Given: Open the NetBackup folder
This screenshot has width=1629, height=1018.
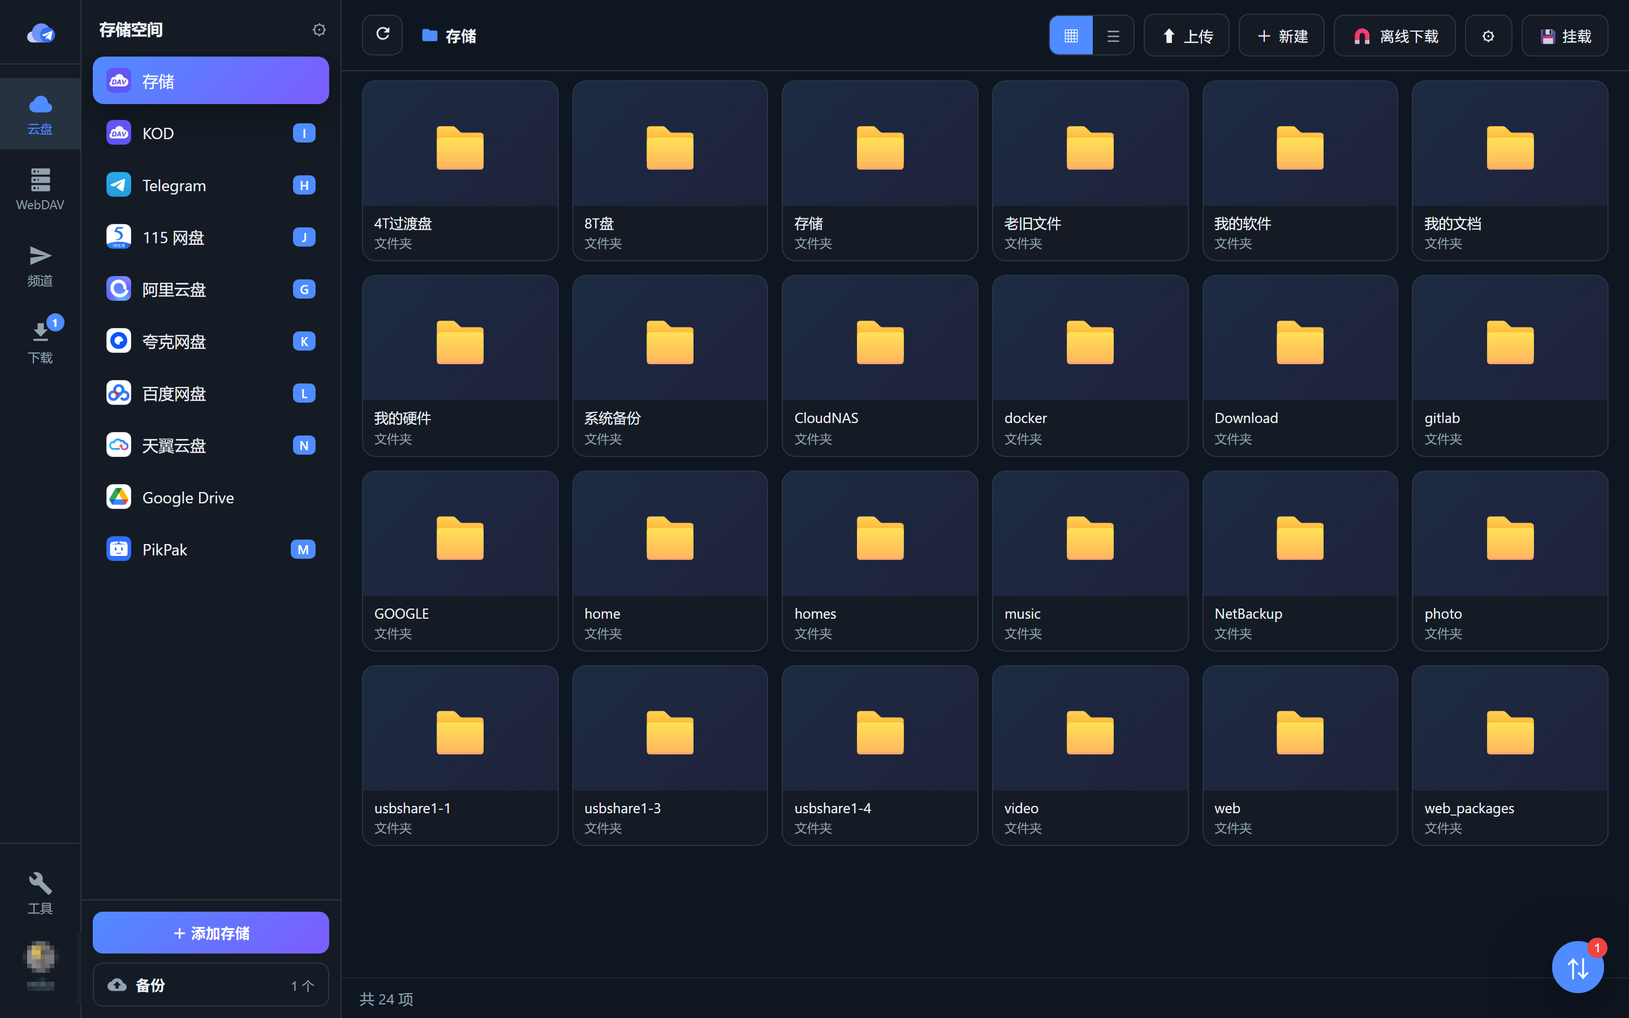Looking at the screenshot, I should click(x=1300, y=561).
